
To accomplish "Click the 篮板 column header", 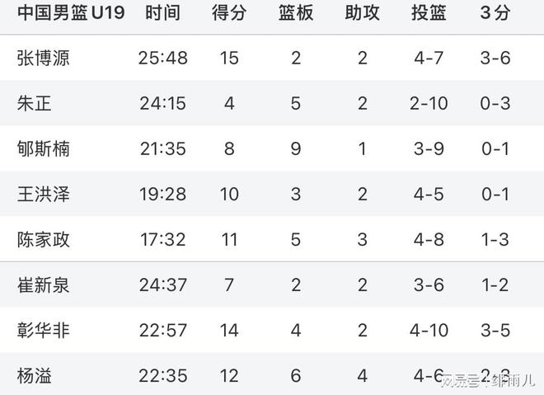I will (x=296, y=13).
